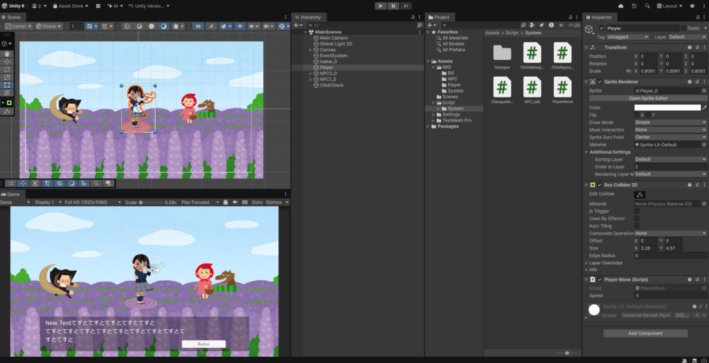Disable the Sprite Renderer component checkbox

point(600,82)
